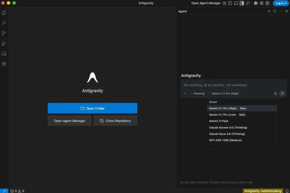
Task: Open the Remote Explorer sidebar icon
Action: click(4, 53)
